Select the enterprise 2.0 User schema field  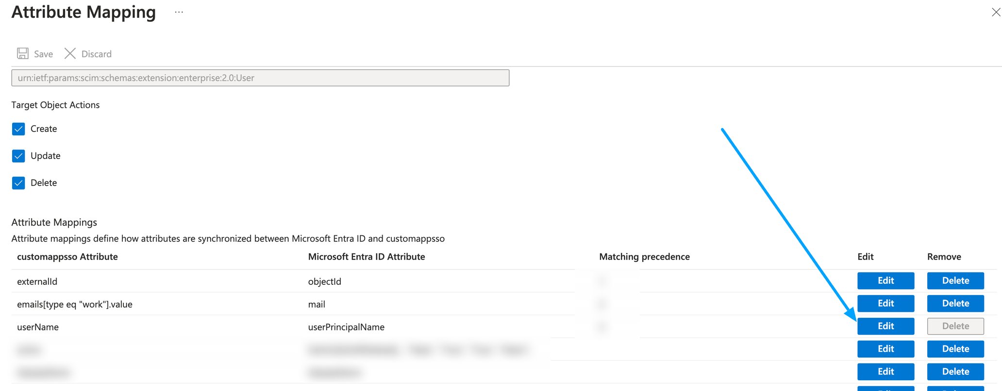pos(260,78)
